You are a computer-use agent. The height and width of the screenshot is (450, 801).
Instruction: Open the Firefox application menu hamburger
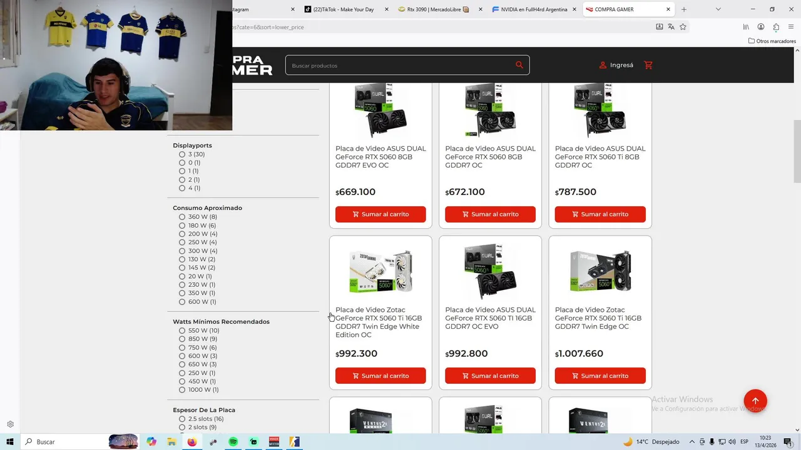(792, 27)
